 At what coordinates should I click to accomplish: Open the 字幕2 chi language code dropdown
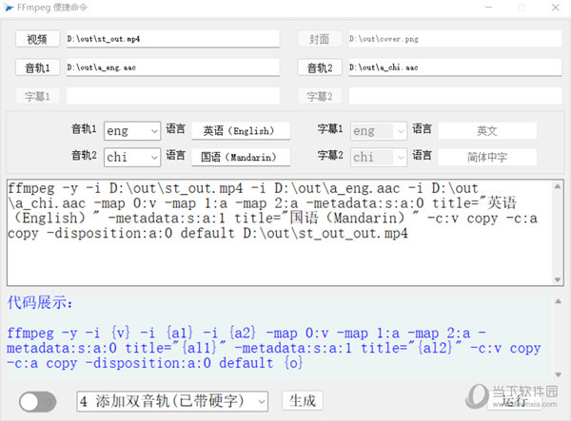click(379, 157)
